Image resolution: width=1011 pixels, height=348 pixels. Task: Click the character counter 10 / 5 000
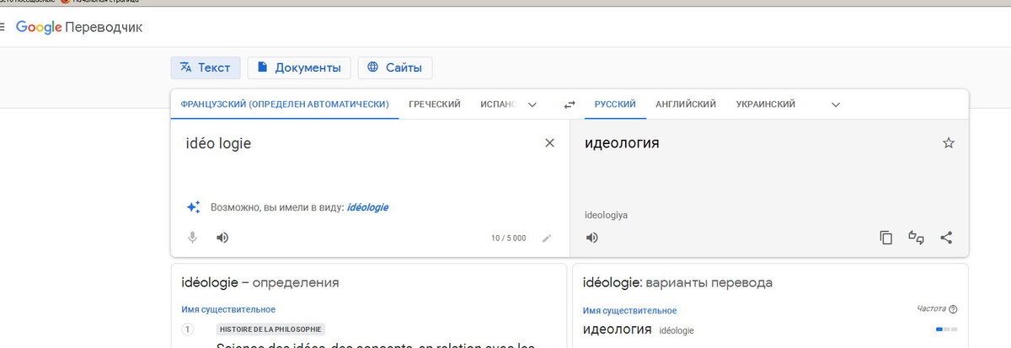(x=508, y=238)
